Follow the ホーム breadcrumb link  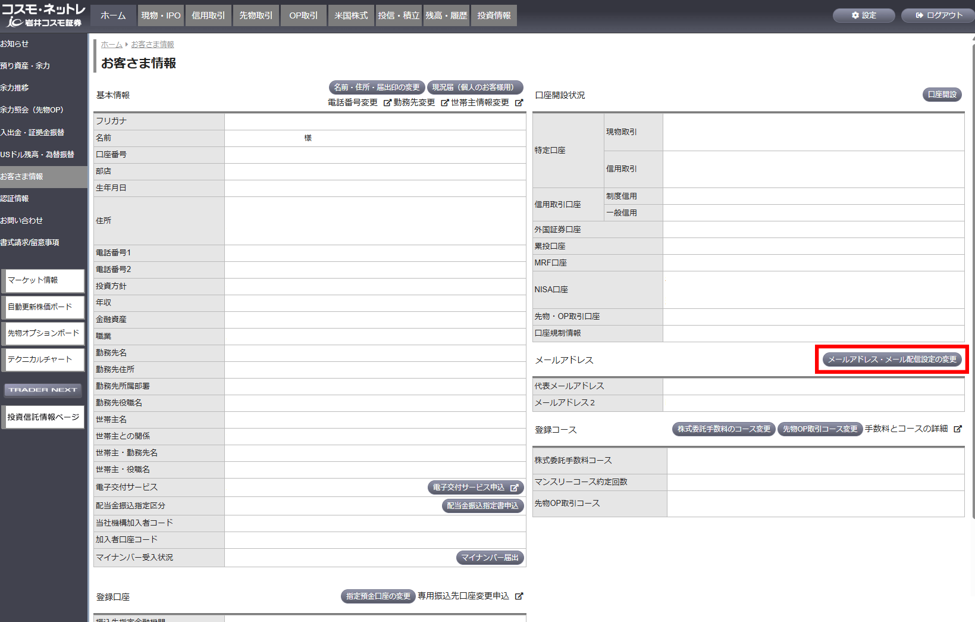111,45
